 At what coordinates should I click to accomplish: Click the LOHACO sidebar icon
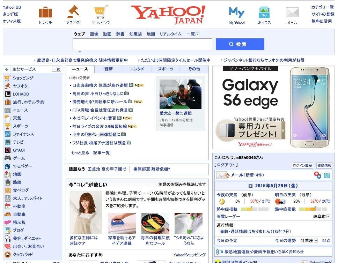(8, 94)
